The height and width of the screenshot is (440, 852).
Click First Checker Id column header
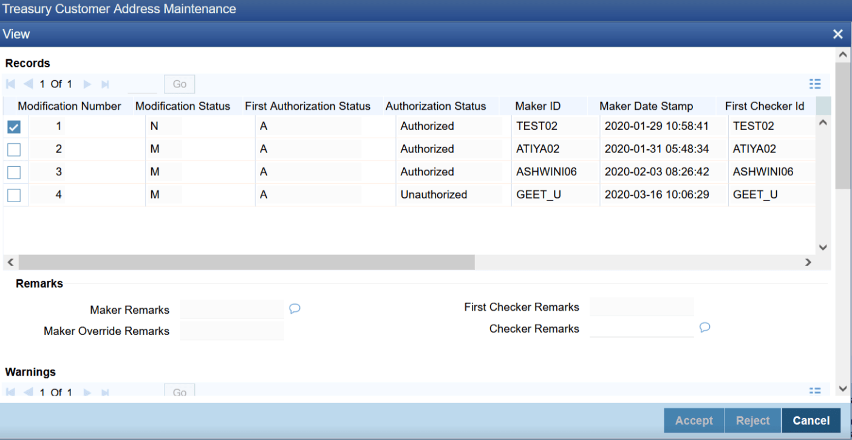[765, 106]
